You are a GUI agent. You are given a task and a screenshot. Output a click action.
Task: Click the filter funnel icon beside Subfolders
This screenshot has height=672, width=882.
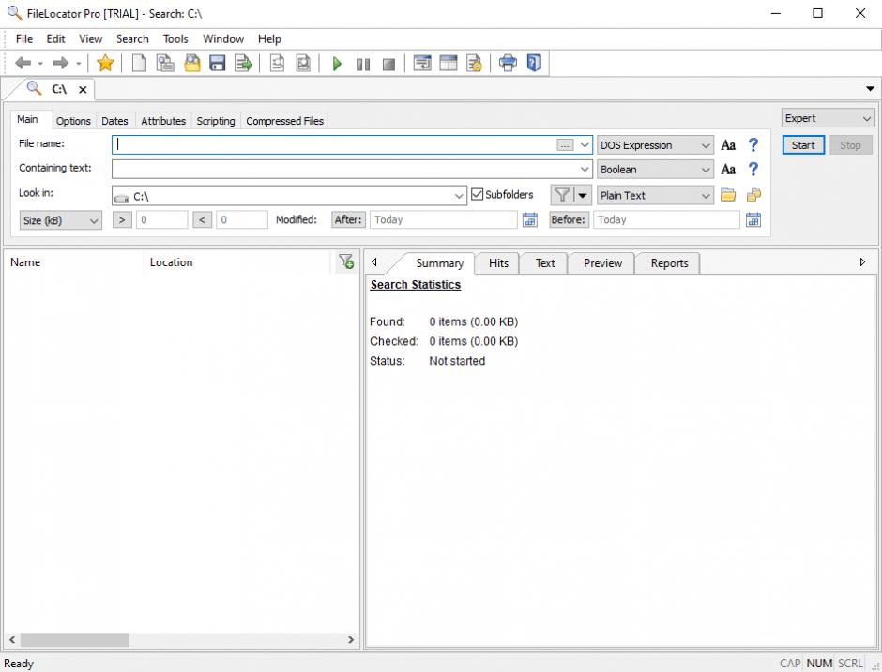[562, 195]
